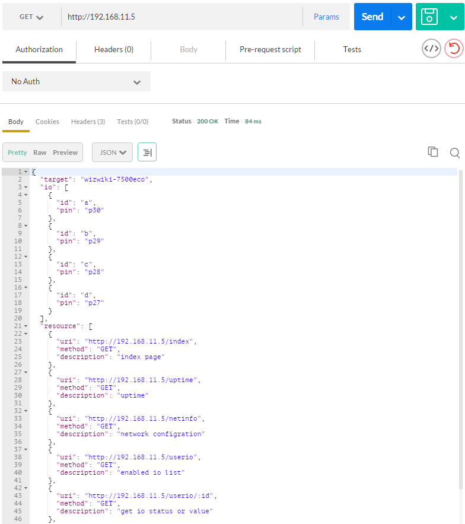Click the "p29" pin value
The width and height of the screenshot is (465, 524).
[x=94, y=241]
